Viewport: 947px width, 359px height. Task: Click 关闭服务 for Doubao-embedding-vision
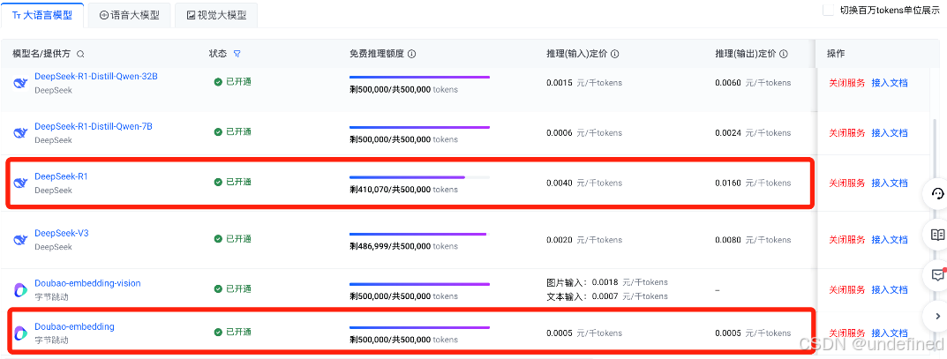[x=846, y=289]
